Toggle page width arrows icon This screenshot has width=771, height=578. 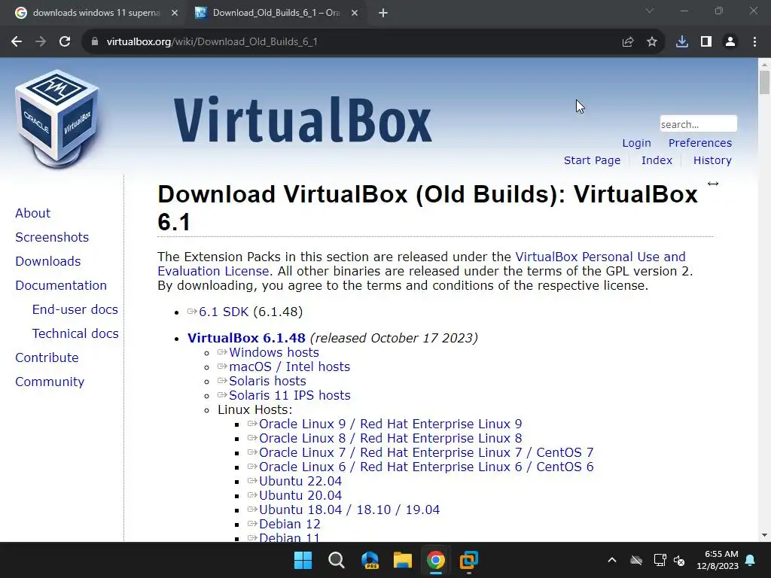click(x=713, y=184)
